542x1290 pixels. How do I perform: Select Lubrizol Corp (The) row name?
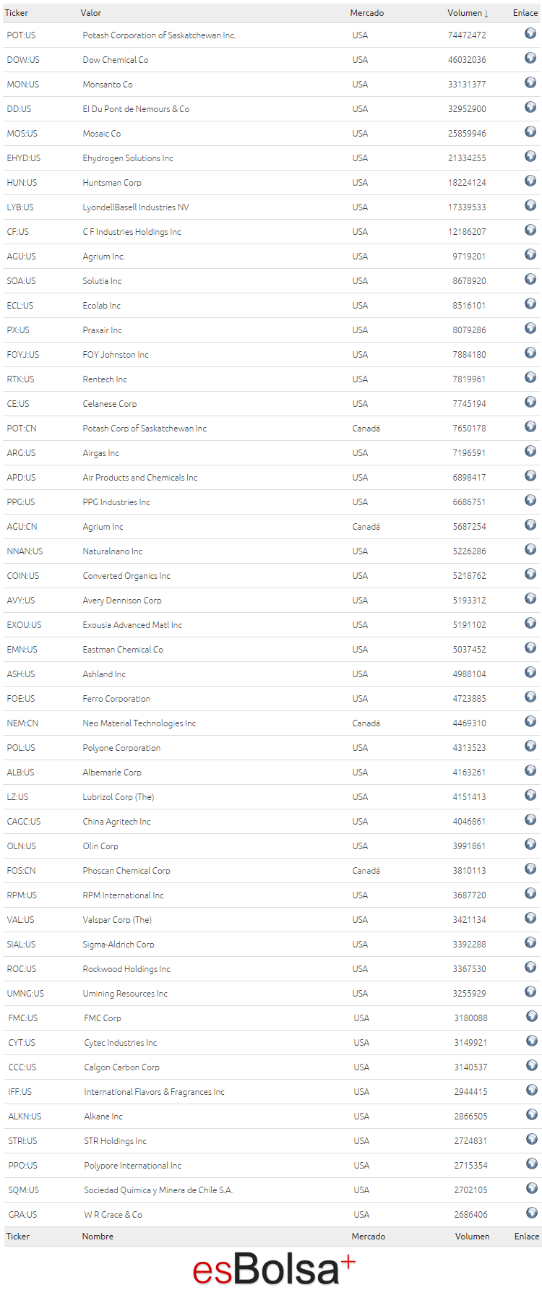[119, 797]
